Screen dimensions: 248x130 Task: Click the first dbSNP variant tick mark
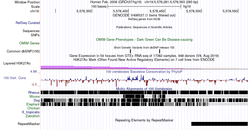pos(130,51)
